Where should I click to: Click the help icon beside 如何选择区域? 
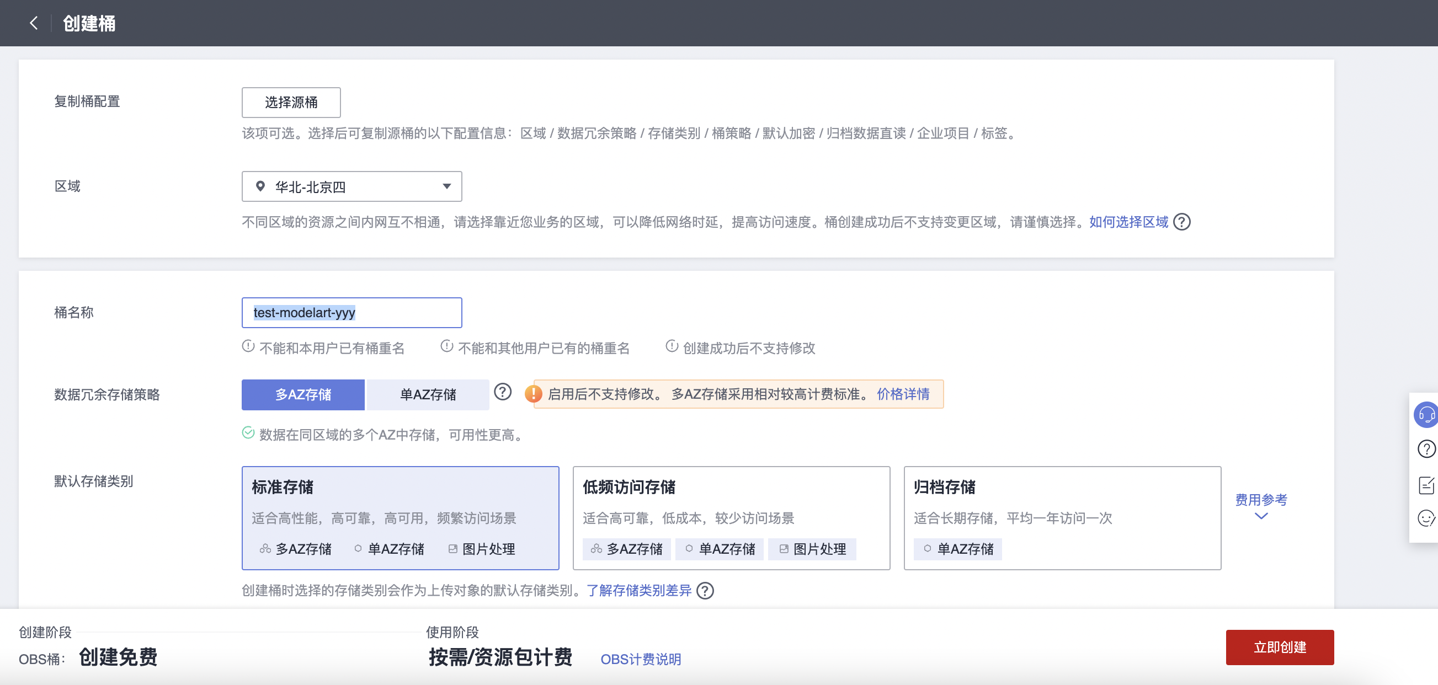[1182, 222]
